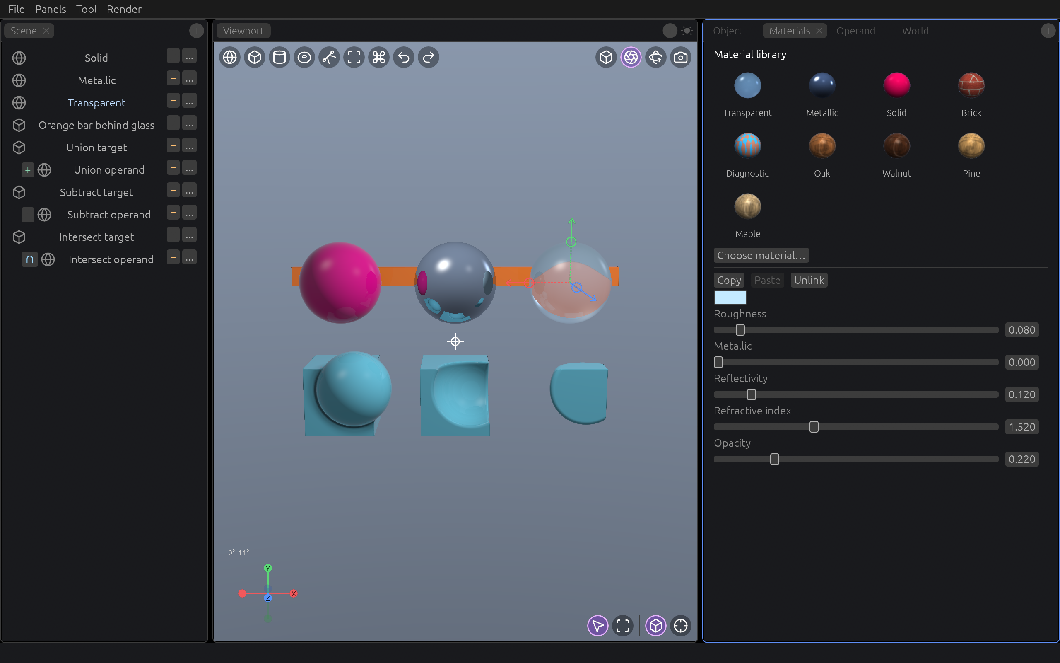This screenshot has width=1060, height=663.
Task: Redo the last action in viewport
Action: (x=429, y=57)
